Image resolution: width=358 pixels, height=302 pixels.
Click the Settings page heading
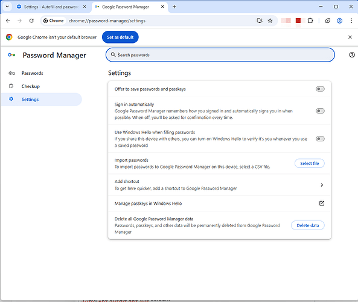click(x=120, y=73)
